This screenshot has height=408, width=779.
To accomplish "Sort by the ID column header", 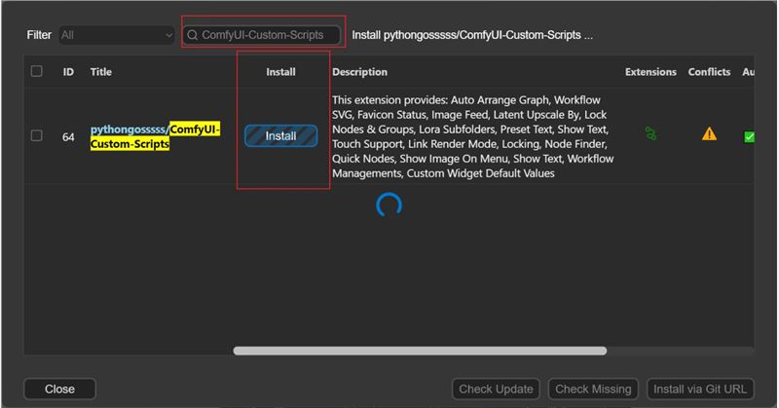I will tap(68, 72).
